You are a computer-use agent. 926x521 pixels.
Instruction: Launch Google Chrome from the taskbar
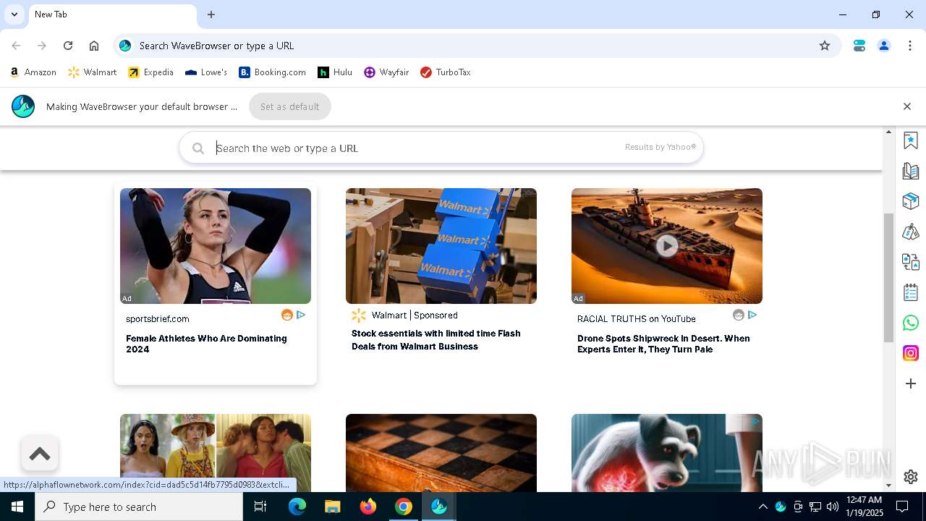[x=404, y=507]
